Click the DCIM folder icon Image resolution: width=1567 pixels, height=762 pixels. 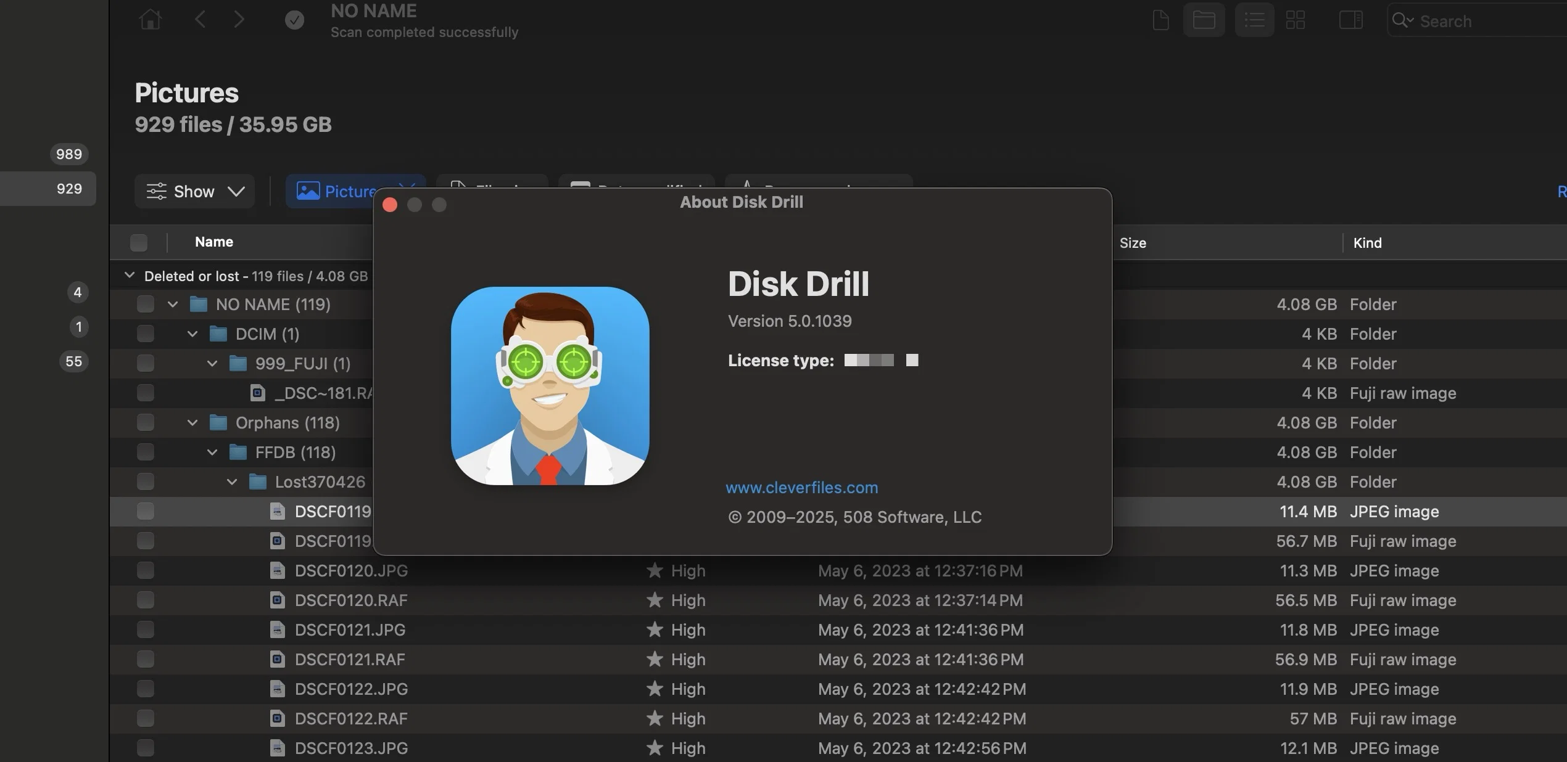coord(218,334)
